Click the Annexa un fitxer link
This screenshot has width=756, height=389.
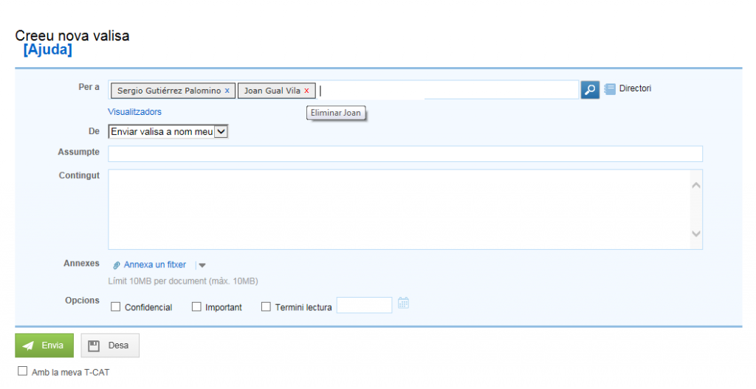[x=155, y=265]
